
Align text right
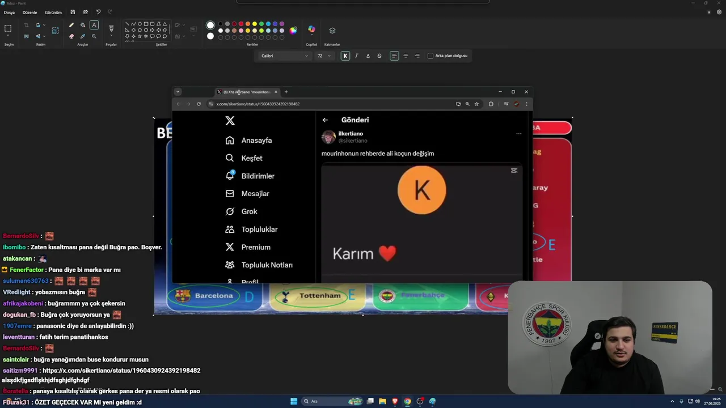pyautogui.click(x=417, y=56)
